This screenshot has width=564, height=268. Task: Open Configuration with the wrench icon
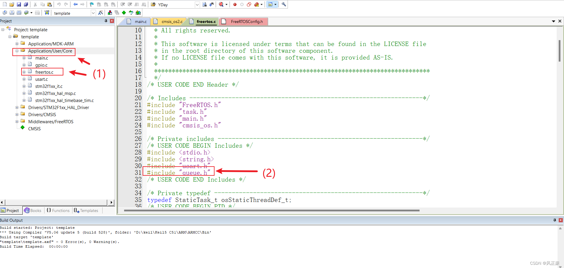(x=284, y=4)
